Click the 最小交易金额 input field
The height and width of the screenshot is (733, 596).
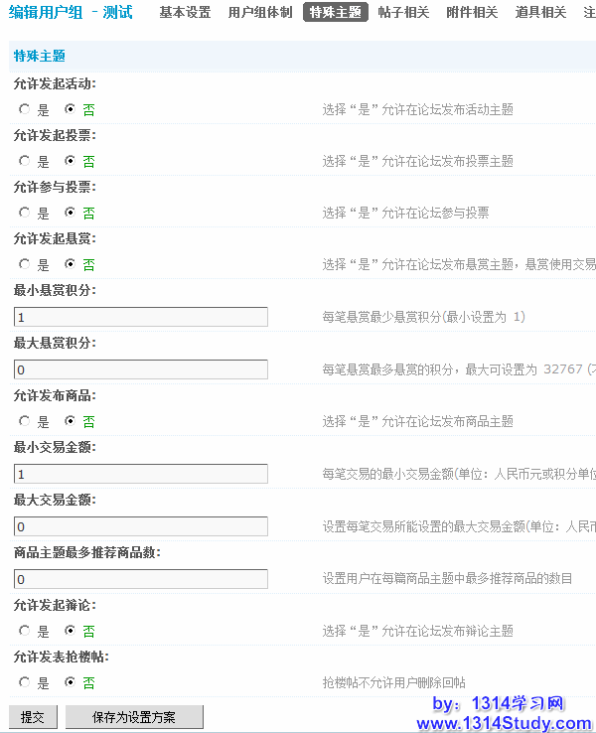click(x=141, y=474)
